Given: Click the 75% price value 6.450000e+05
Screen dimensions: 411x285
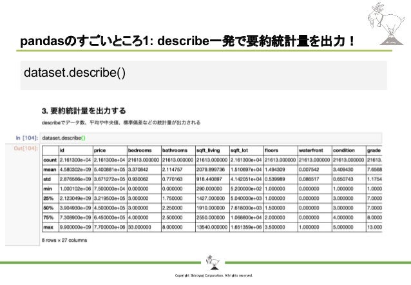Looking at the screenshot, I should pos(110,217).
